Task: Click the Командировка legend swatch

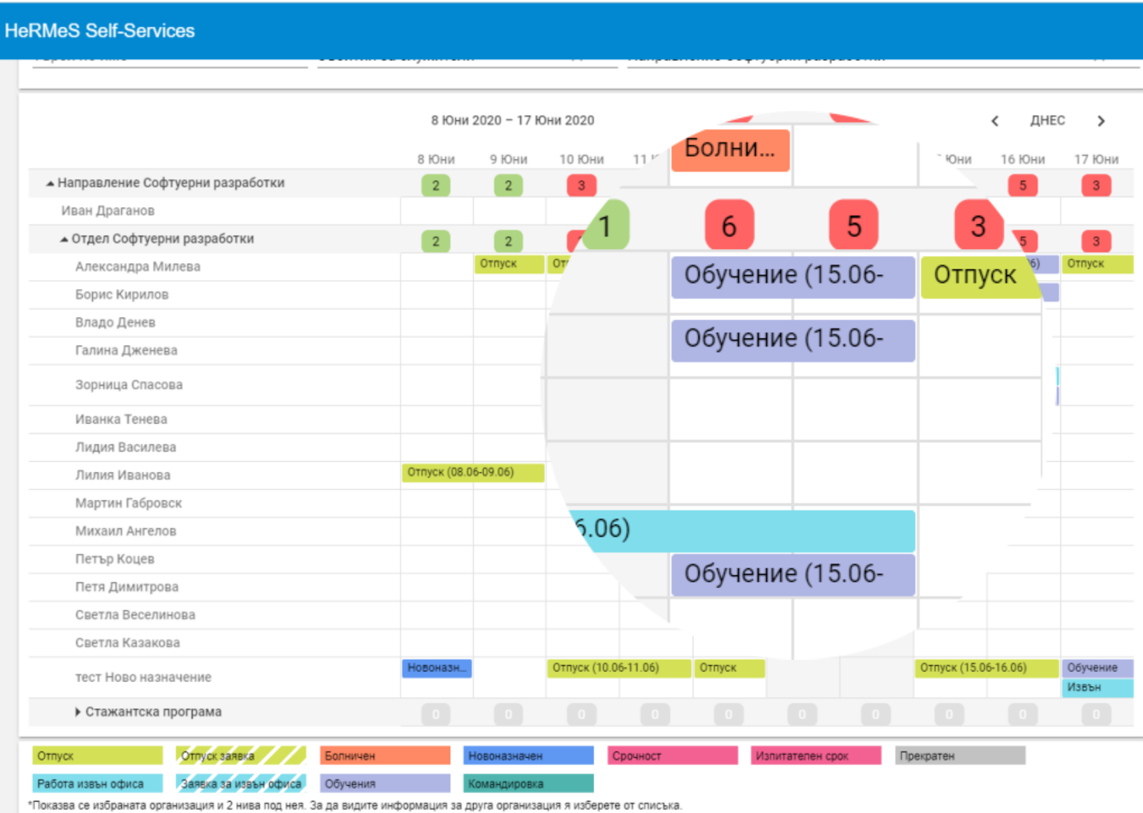Action: click(528, 783)
